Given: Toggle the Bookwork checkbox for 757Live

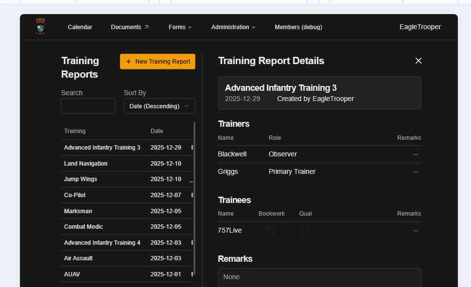Looking at the screenshot, I should click(271, 230).
